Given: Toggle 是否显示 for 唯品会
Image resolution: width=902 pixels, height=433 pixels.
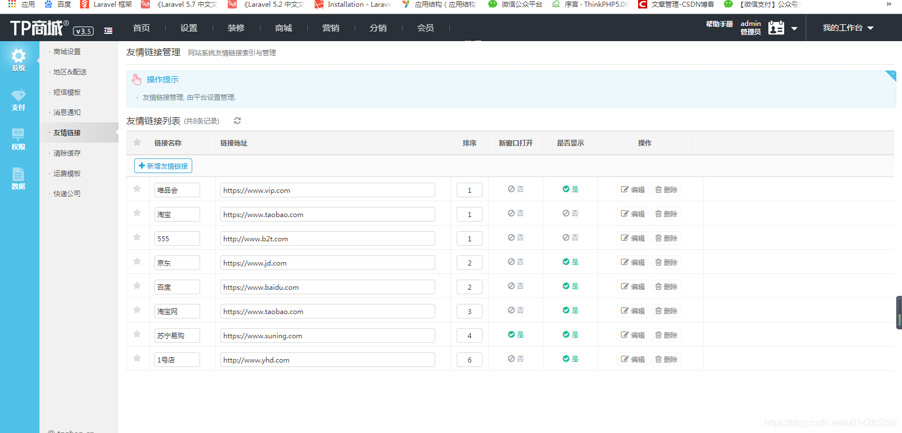Looking at the screenshot, I should pos(571,189).
